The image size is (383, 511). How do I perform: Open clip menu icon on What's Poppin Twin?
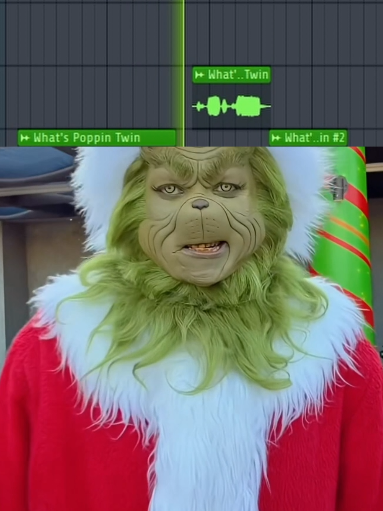25,138
